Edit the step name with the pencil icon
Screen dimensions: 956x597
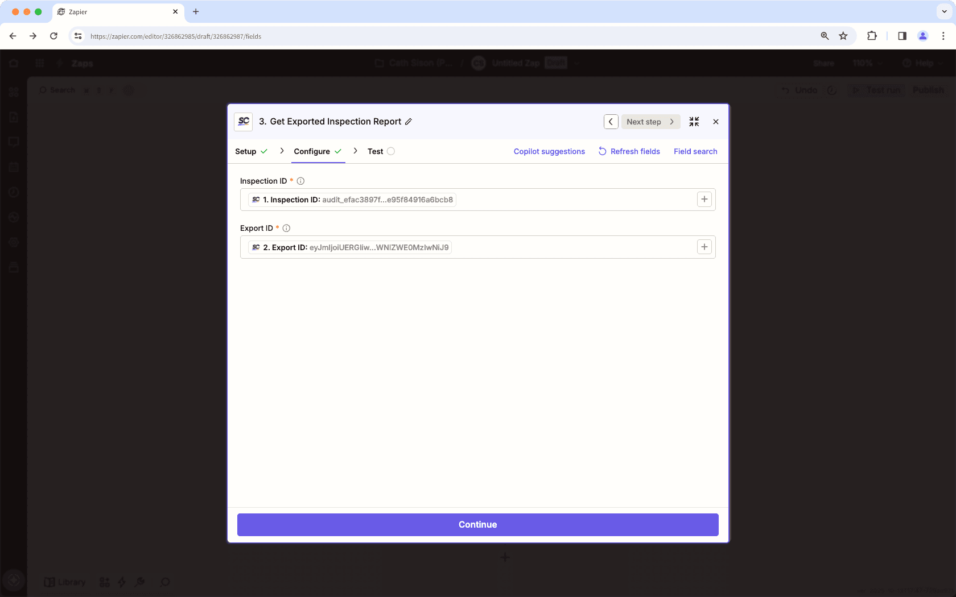[409, 121]
